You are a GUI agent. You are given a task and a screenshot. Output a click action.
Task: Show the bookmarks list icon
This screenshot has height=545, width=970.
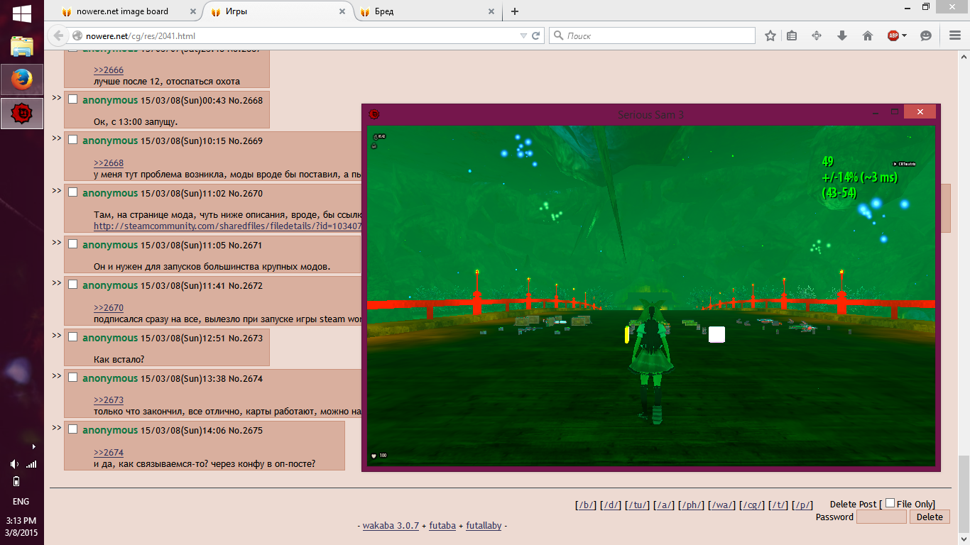coord(792,35)
